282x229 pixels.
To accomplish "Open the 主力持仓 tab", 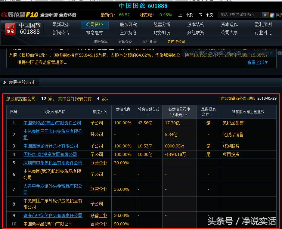I will (128, 32).
